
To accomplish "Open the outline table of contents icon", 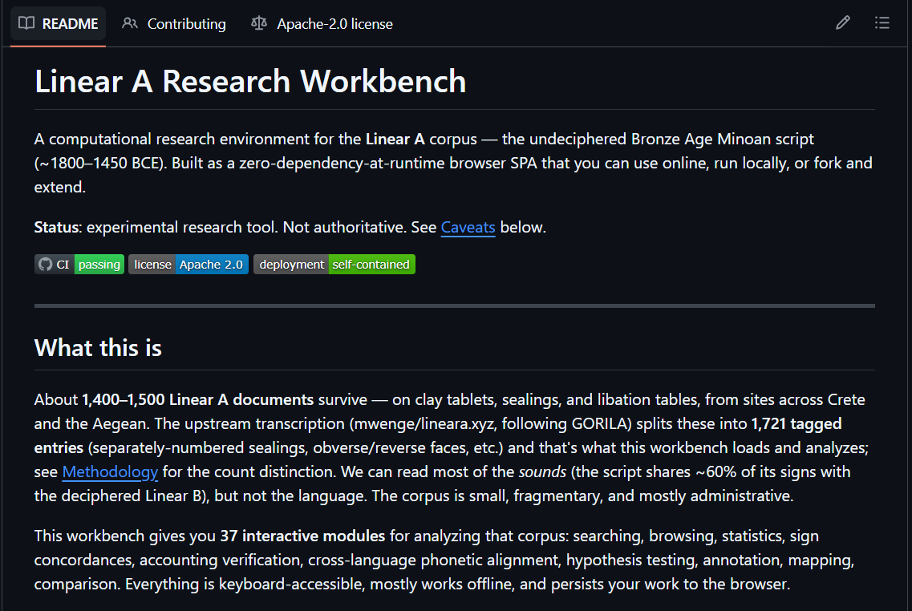I will coord(882,23).
